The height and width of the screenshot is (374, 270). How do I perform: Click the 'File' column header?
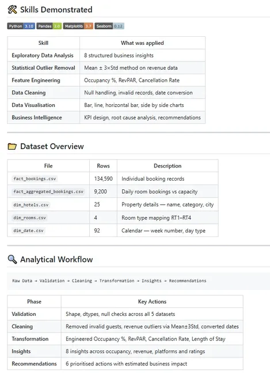[48, 166]
